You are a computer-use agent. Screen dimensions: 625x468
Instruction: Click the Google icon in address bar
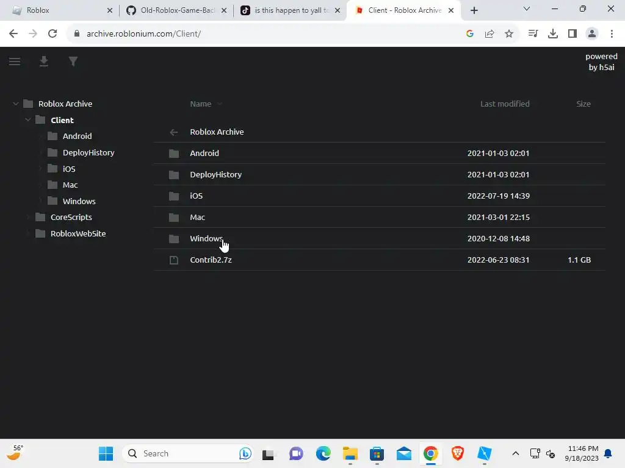click(x=470, y=34)
